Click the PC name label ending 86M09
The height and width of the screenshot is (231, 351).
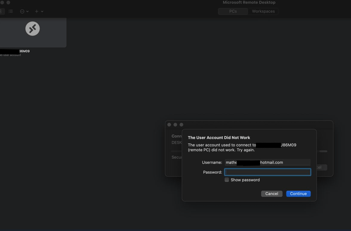point(15,51)
